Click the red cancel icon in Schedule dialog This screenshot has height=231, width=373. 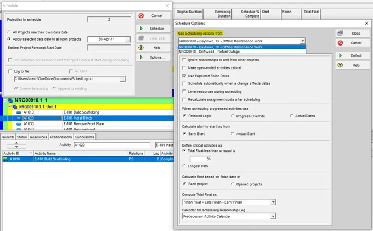pyautogui.click(x=141, y=16)
